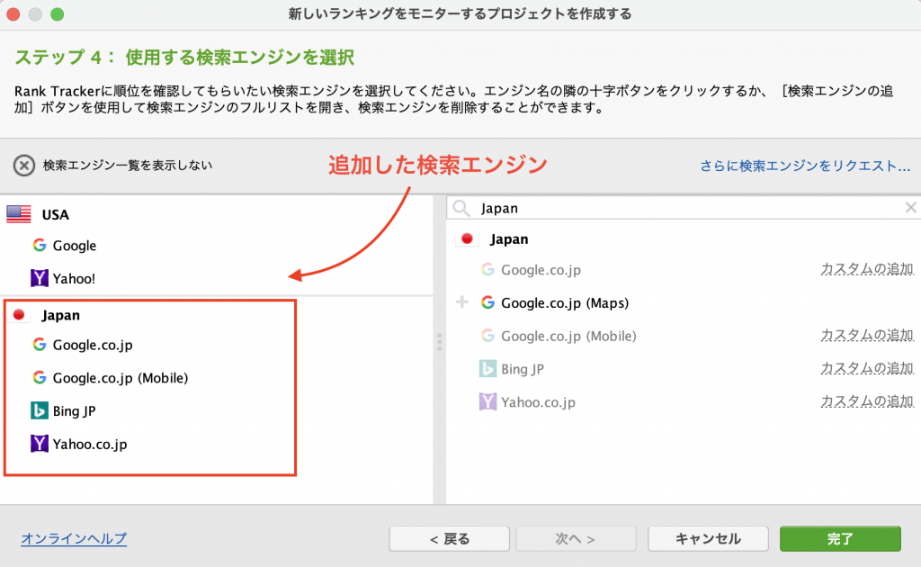
Task: Click greyed Yahoo.co.jp text on right
Action: [538, 402]
